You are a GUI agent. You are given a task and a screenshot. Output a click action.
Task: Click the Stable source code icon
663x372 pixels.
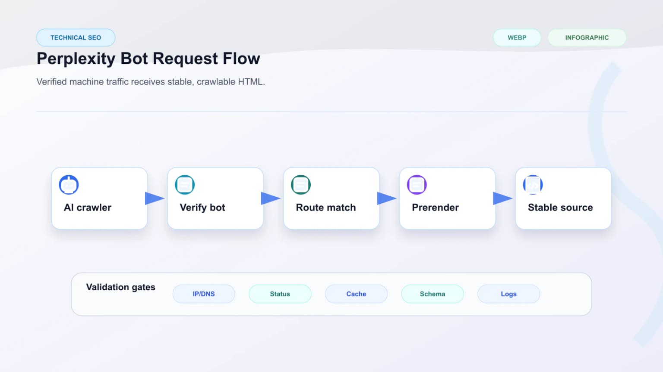coord(533,185)
